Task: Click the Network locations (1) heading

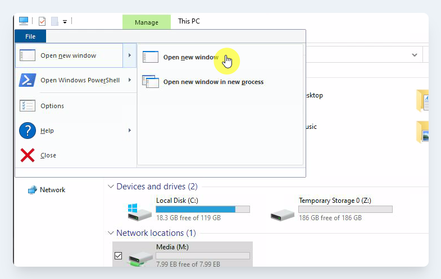Action: click(156, 233)
